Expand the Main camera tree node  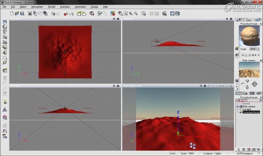(x=237, y=106)
